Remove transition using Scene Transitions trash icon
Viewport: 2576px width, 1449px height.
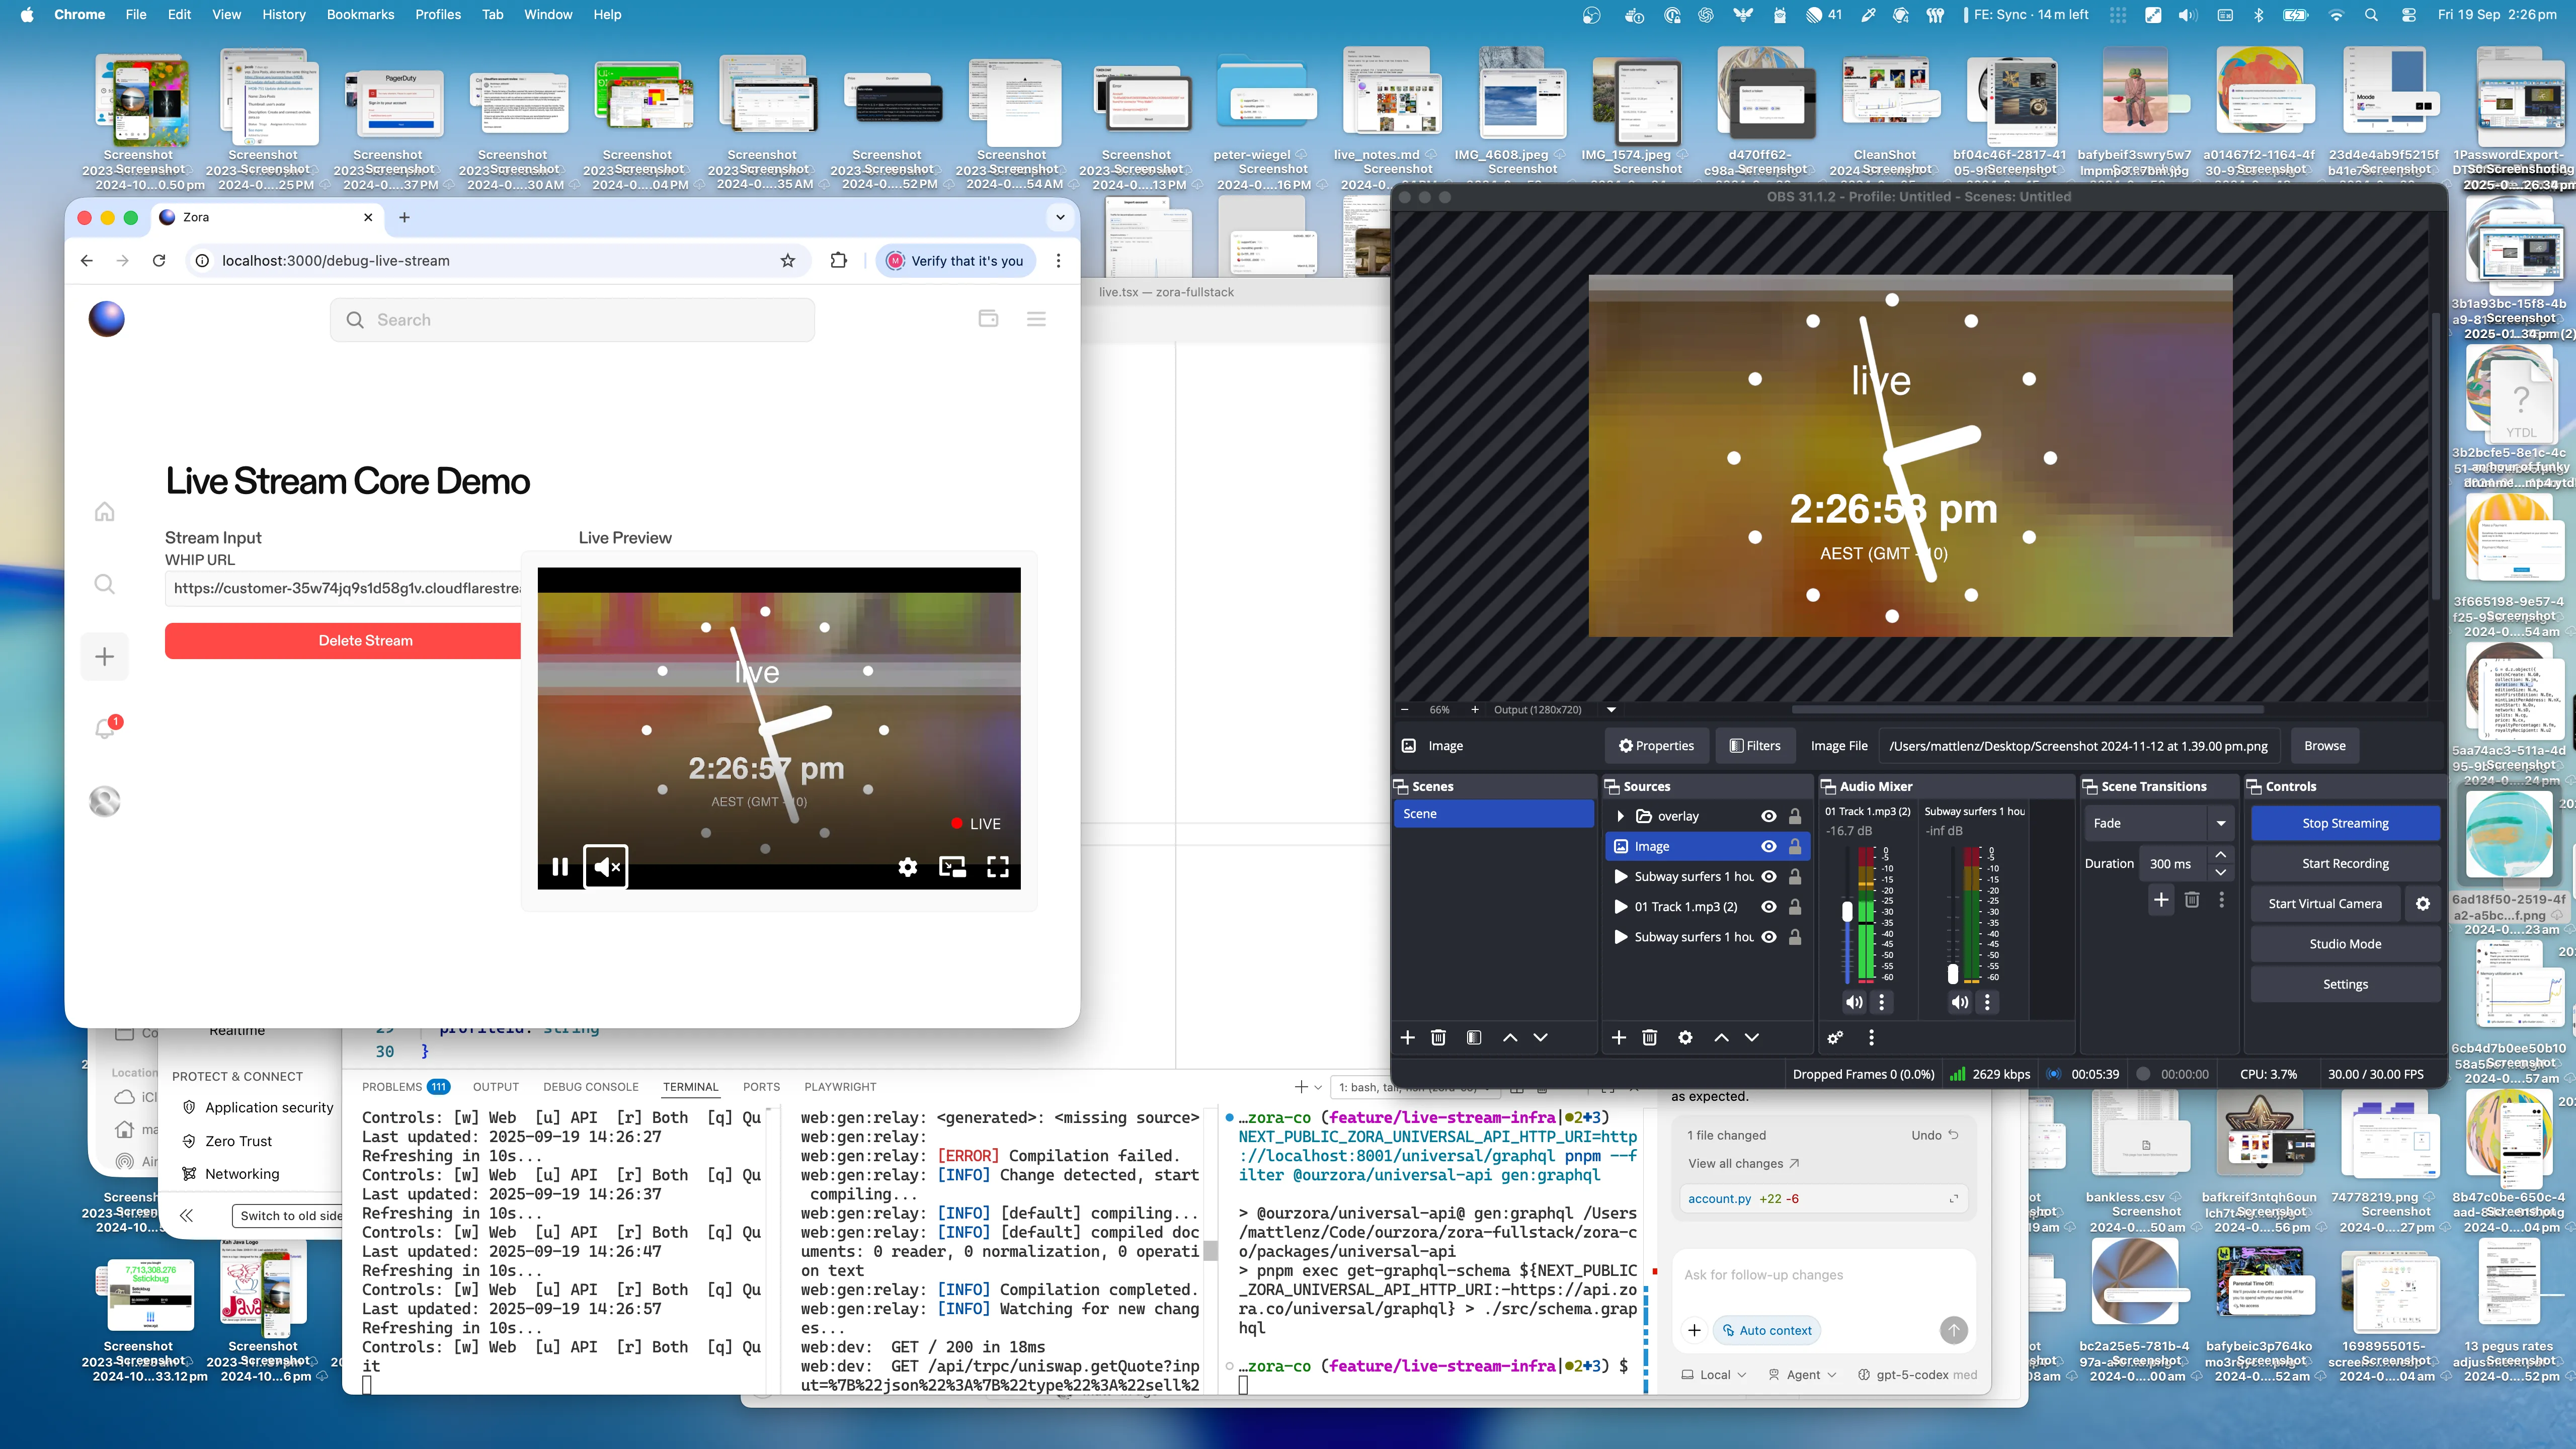pos(2192,899)
